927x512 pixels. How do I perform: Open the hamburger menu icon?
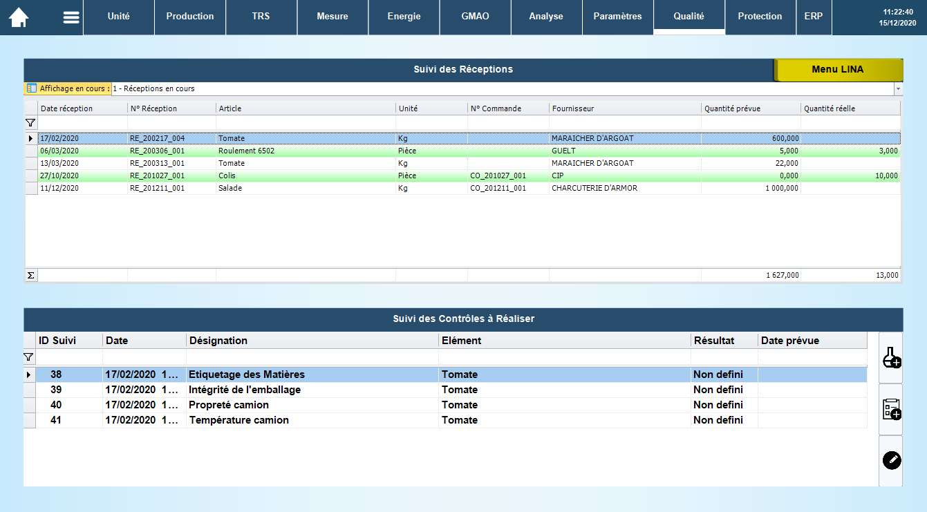(x=71, y=17)
